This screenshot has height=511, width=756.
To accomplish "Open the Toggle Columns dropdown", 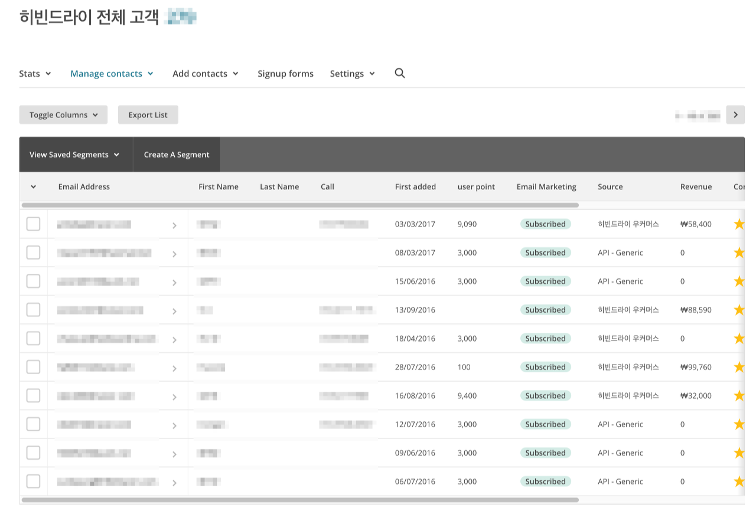I will (63, 115).
